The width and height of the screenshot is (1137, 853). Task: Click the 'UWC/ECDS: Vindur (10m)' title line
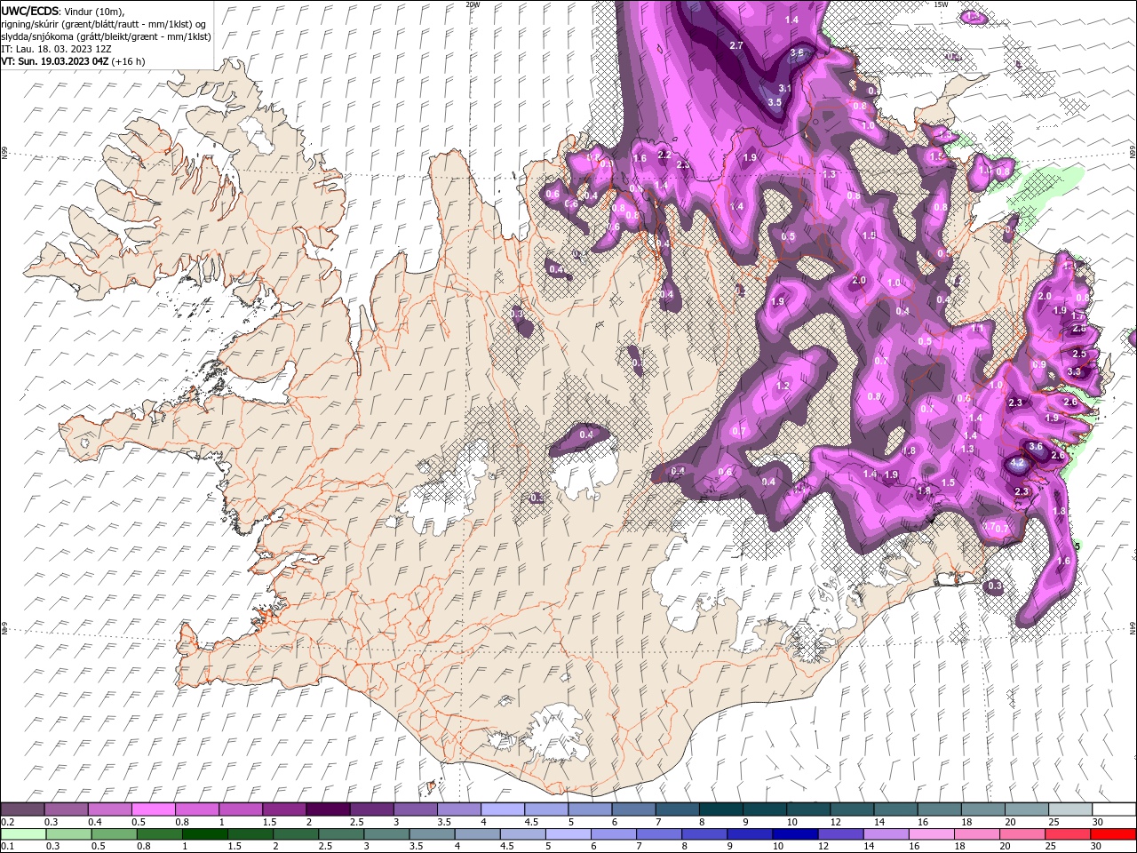coord(63,11)
